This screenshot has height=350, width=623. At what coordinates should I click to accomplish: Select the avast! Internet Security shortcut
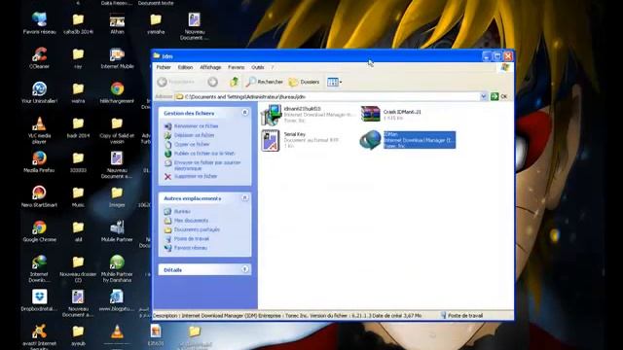tap(39, 336)
